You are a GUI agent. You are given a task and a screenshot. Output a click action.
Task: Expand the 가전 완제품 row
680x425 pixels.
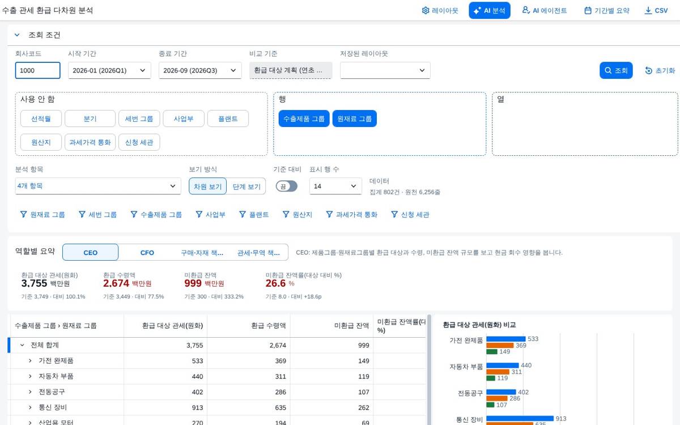coord(31,360)
